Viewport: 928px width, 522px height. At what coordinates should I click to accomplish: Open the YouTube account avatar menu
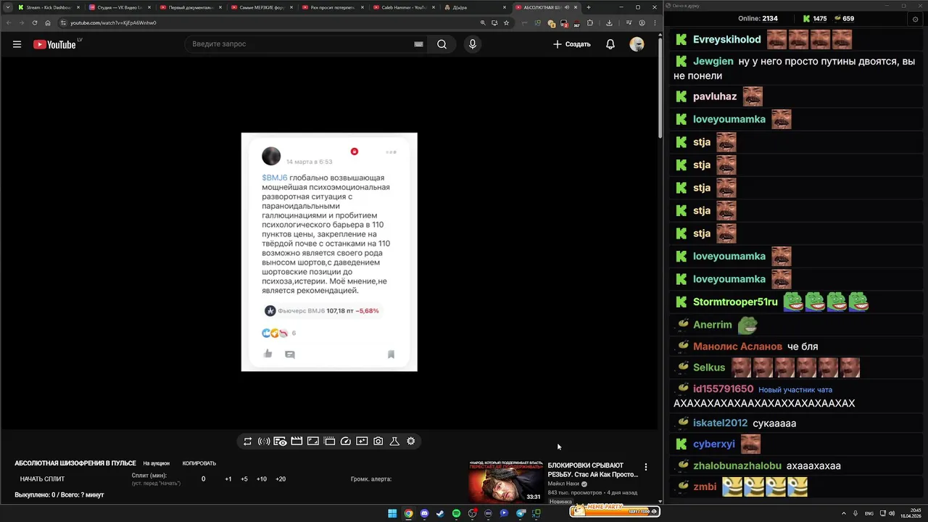tap(637, 44)
